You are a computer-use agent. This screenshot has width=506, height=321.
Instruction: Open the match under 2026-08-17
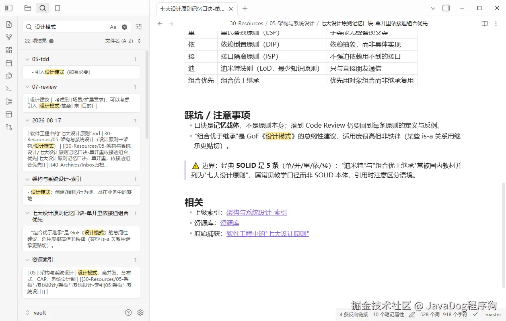tap(81, 149)
